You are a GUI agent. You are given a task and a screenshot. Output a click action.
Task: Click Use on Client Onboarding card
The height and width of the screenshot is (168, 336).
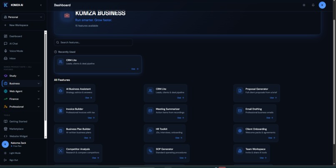click(272, 138)
